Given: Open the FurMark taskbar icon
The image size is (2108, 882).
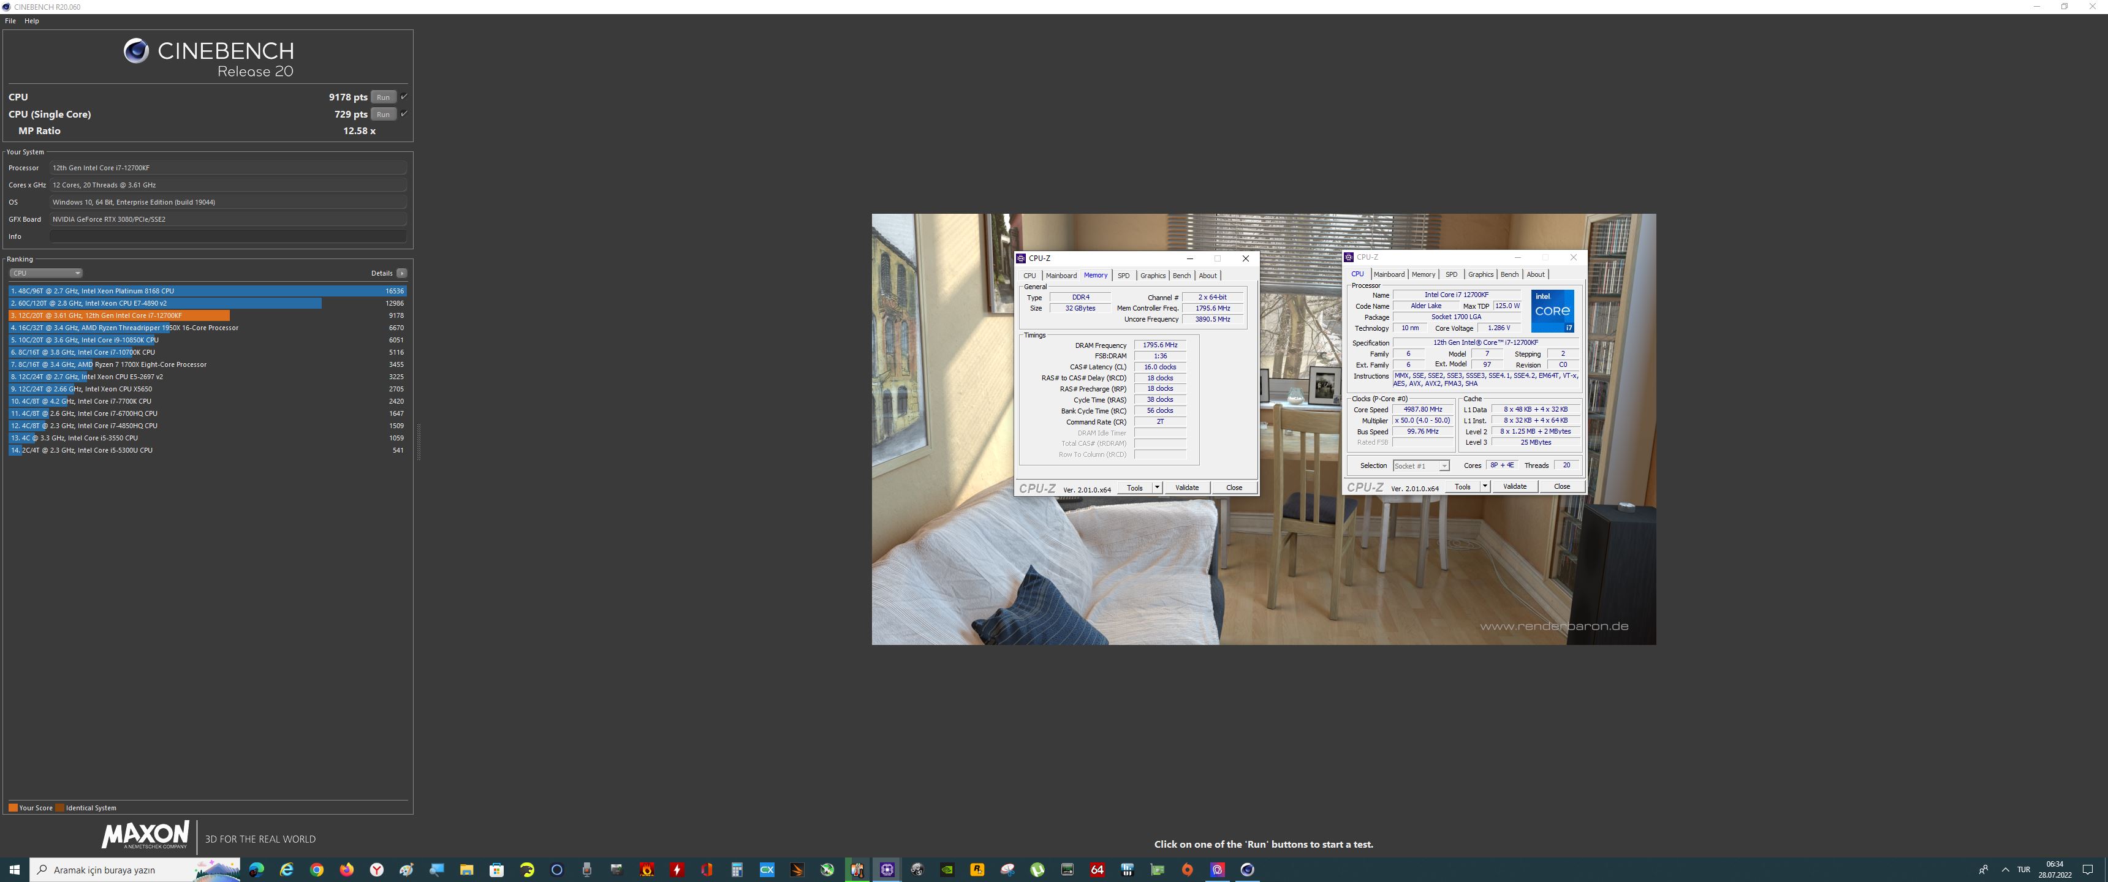Looking at the screenshot, I should (x=646, y=870).
